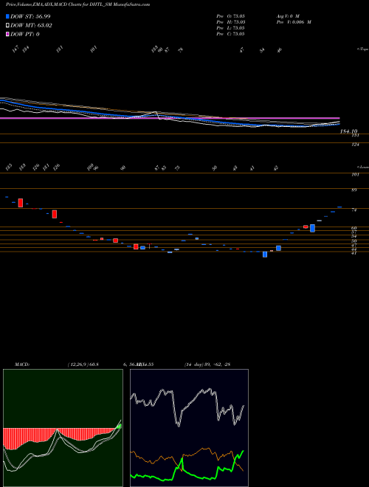Image resolution: width=369 pixels, height=487 pixels.
Task: Click the tall blue candle near the 60 level
Action: [x=312, y=228]
